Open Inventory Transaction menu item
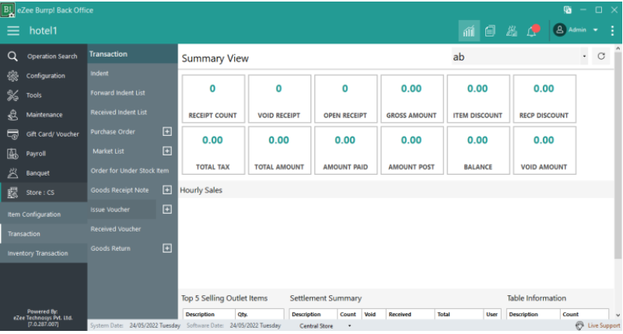This screenshot has width=623, height=334. pos(38,253)
